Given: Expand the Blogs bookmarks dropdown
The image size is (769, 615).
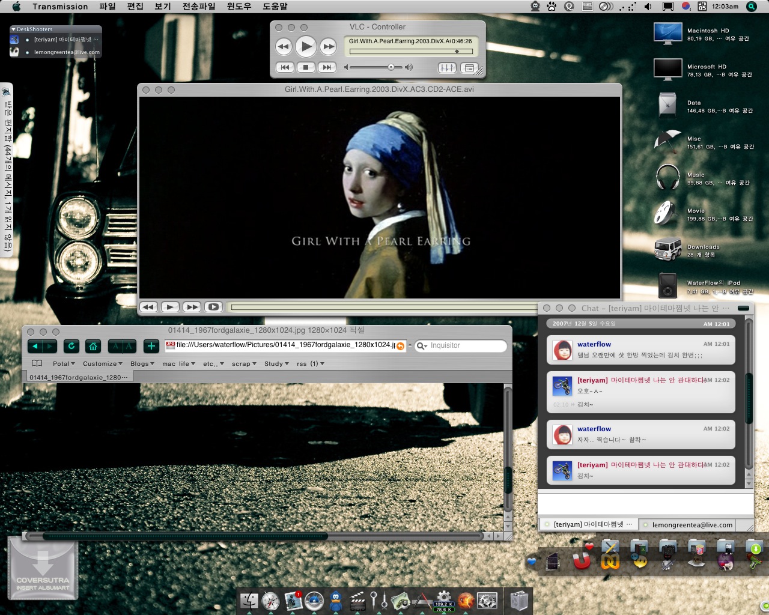Looking at the screenshot, I should pyautogui.click(x=142, y=364).
